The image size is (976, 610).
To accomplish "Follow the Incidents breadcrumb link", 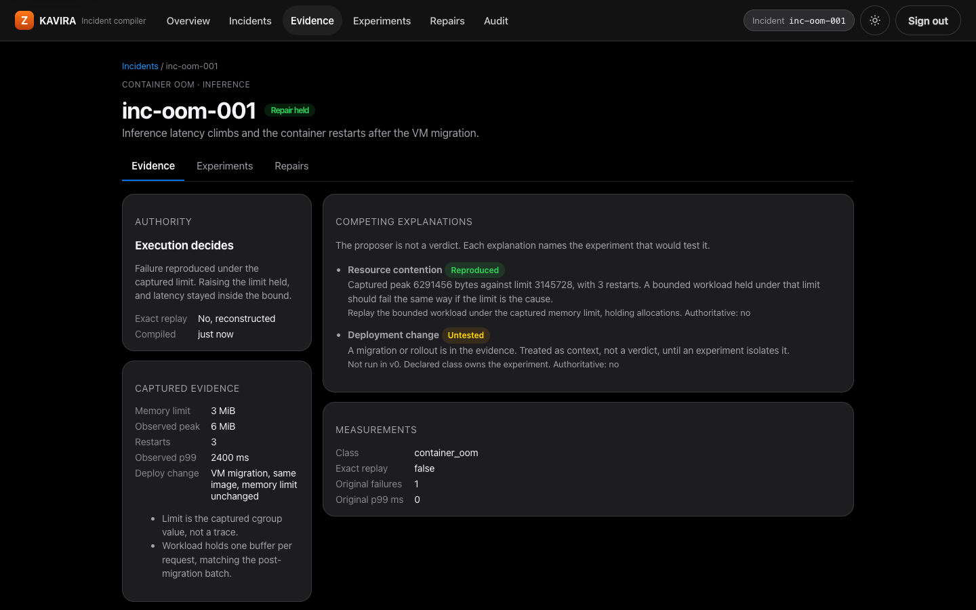I will (x=140, y=66).
